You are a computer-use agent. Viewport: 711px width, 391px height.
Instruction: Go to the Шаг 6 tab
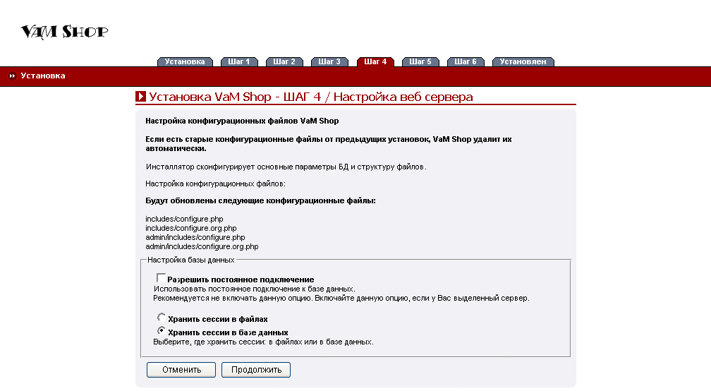tap(466, 61)
